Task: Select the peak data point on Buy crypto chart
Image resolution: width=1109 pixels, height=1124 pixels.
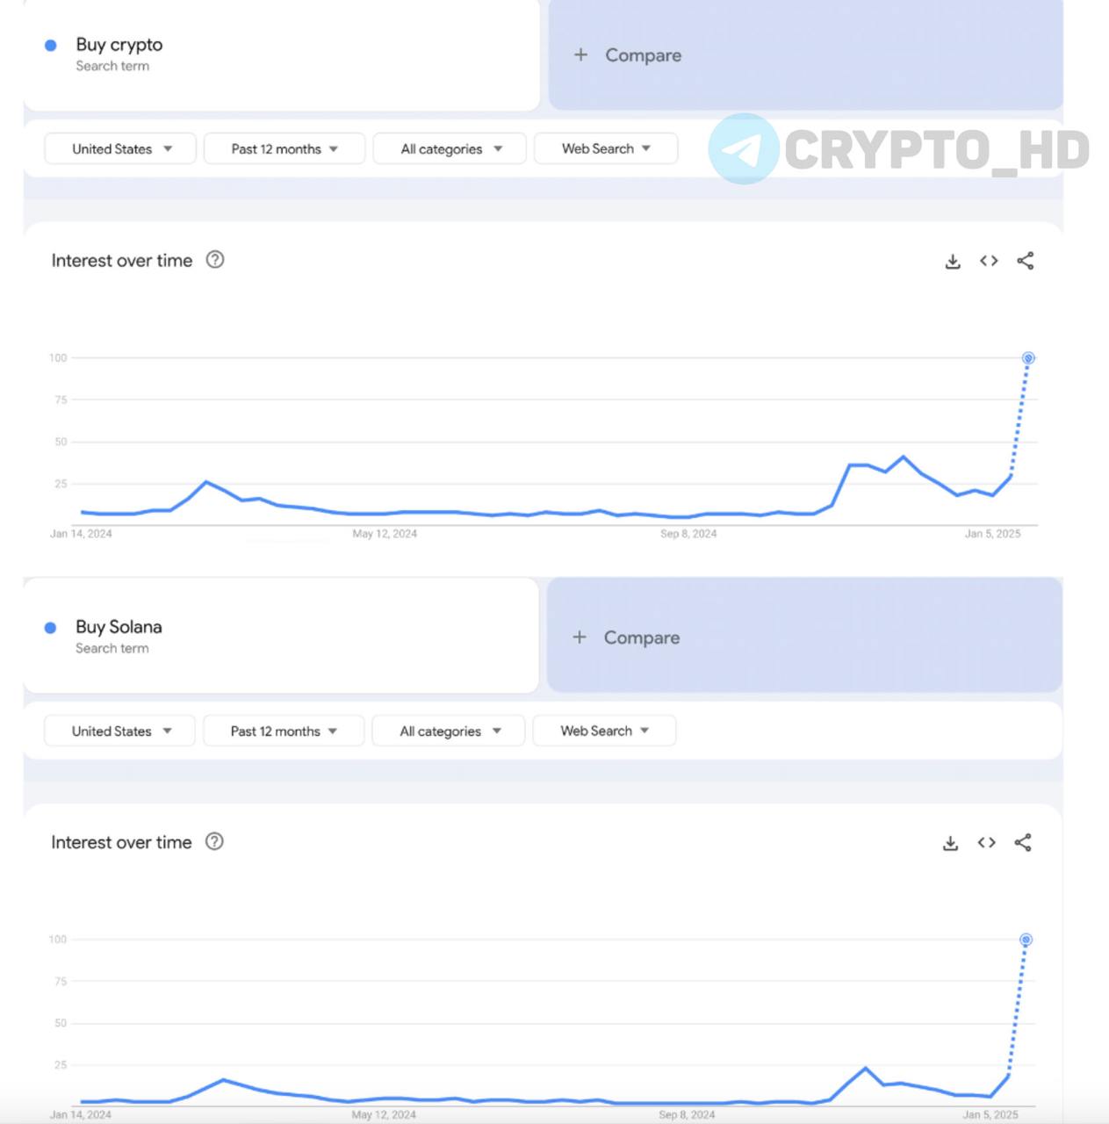Action: click(x=1028, y=358)
